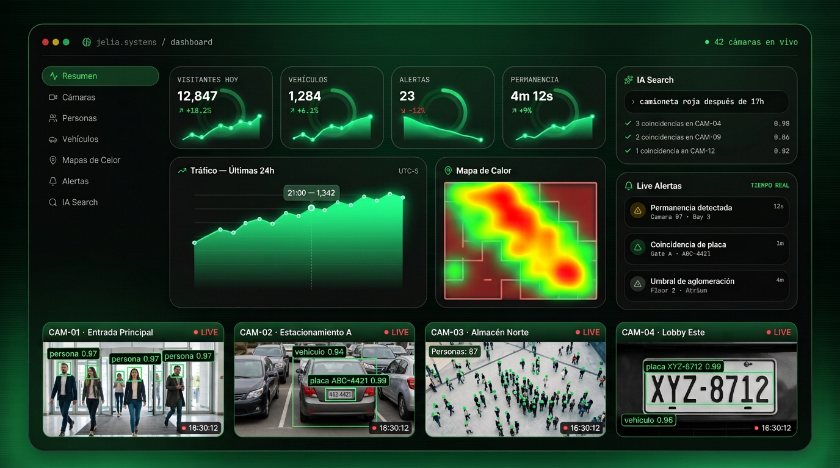
Task: Select the 21:00 data point on traffic chart
Action: [x=311, y=208]
